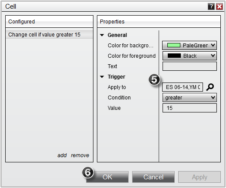
Task: Open the help question mark icon
Action: pos(211,7)
